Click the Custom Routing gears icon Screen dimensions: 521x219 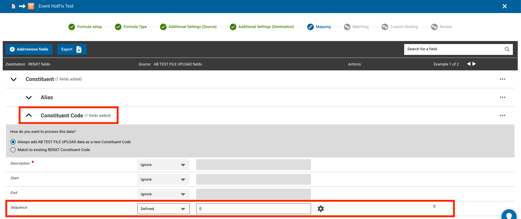[385, 27]
